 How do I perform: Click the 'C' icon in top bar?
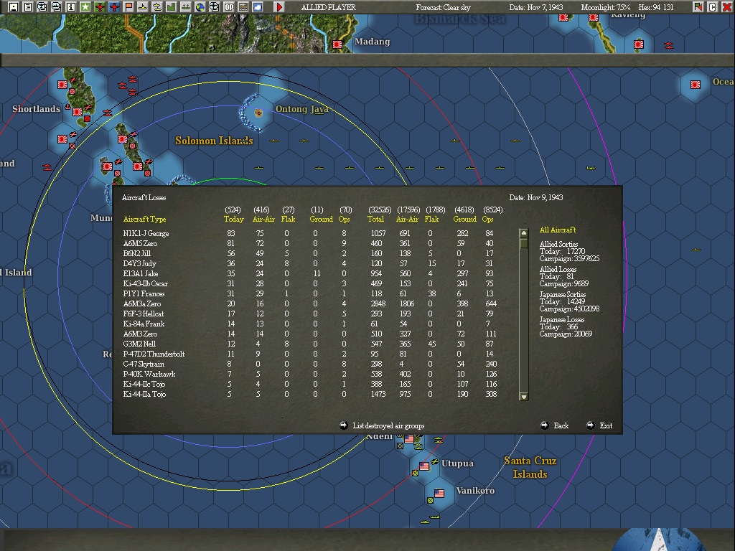point(713,6)
